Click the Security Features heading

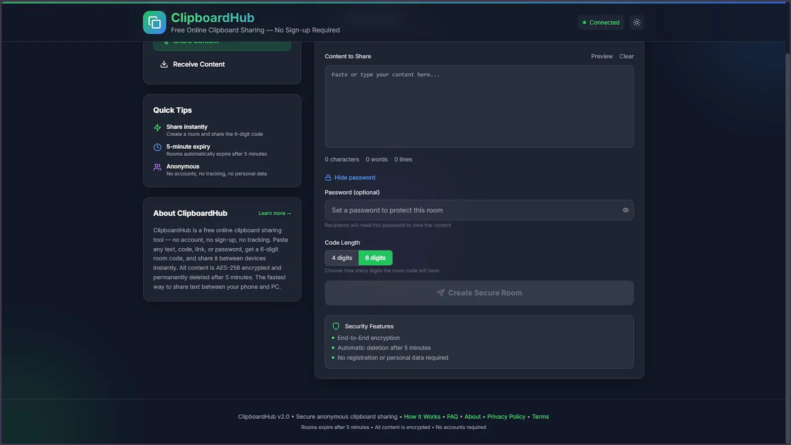click(369, 326)
